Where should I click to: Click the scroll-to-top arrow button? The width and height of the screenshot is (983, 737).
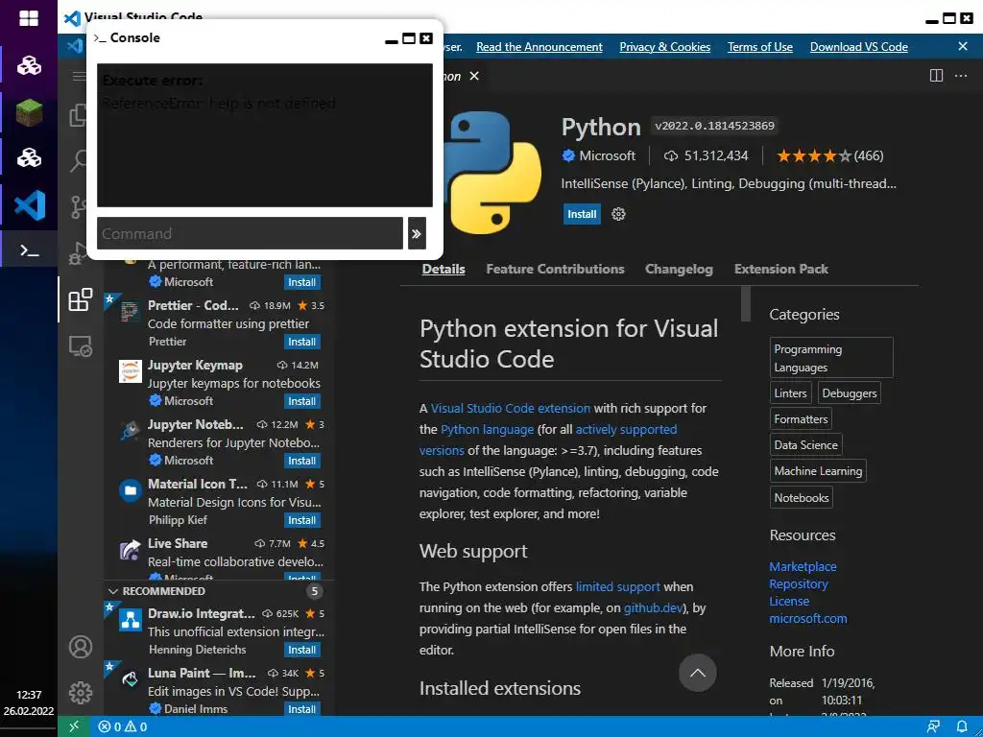click(x=697, y=673)
